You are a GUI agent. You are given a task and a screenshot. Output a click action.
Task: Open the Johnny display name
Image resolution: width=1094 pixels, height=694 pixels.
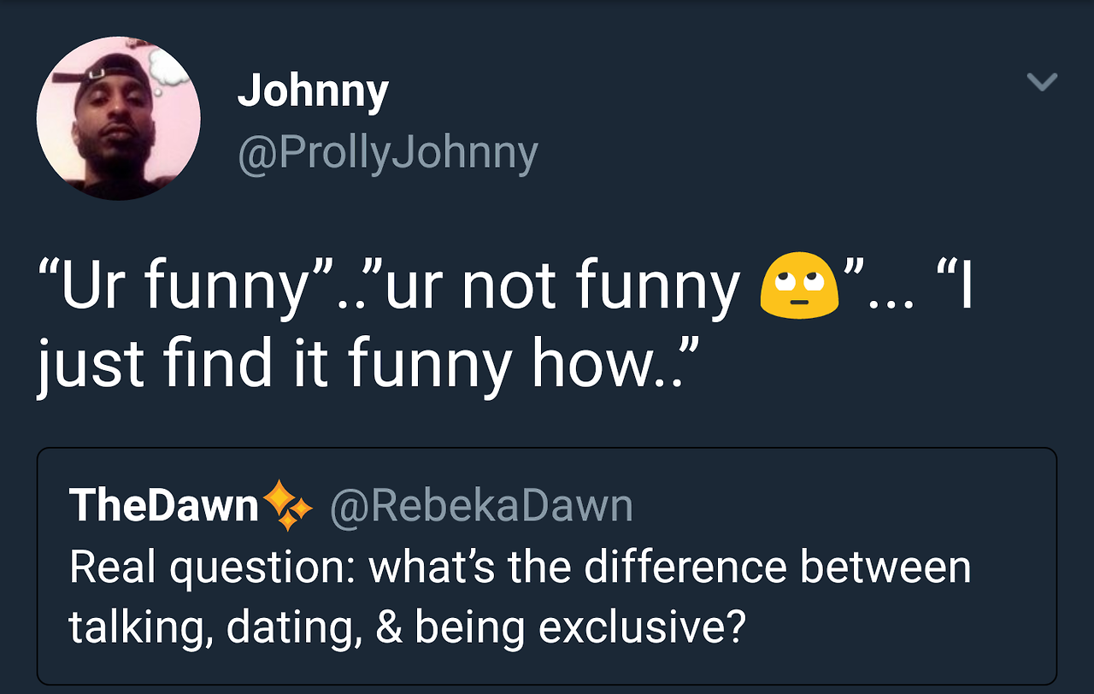[313, 91]
